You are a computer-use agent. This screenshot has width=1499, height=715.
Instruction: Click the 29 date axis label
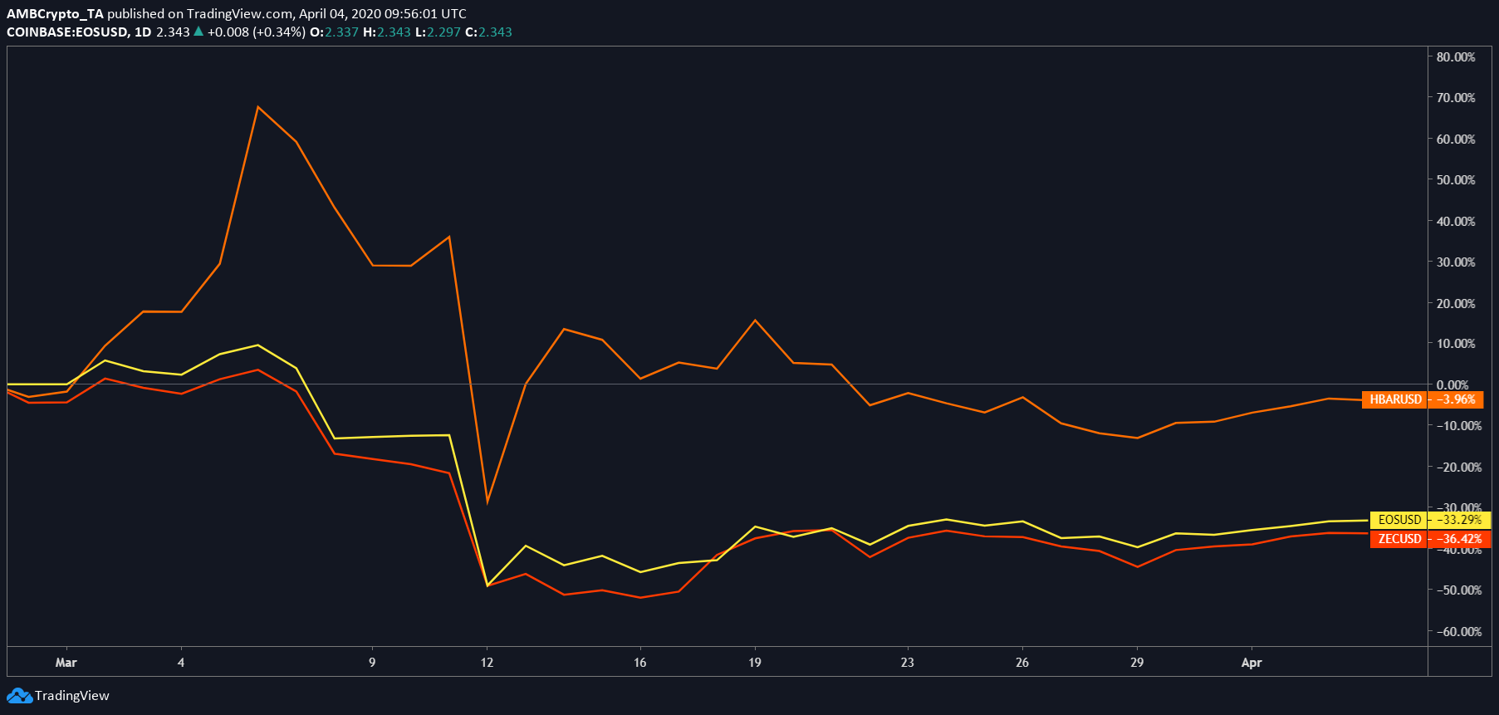point(1136,663)
